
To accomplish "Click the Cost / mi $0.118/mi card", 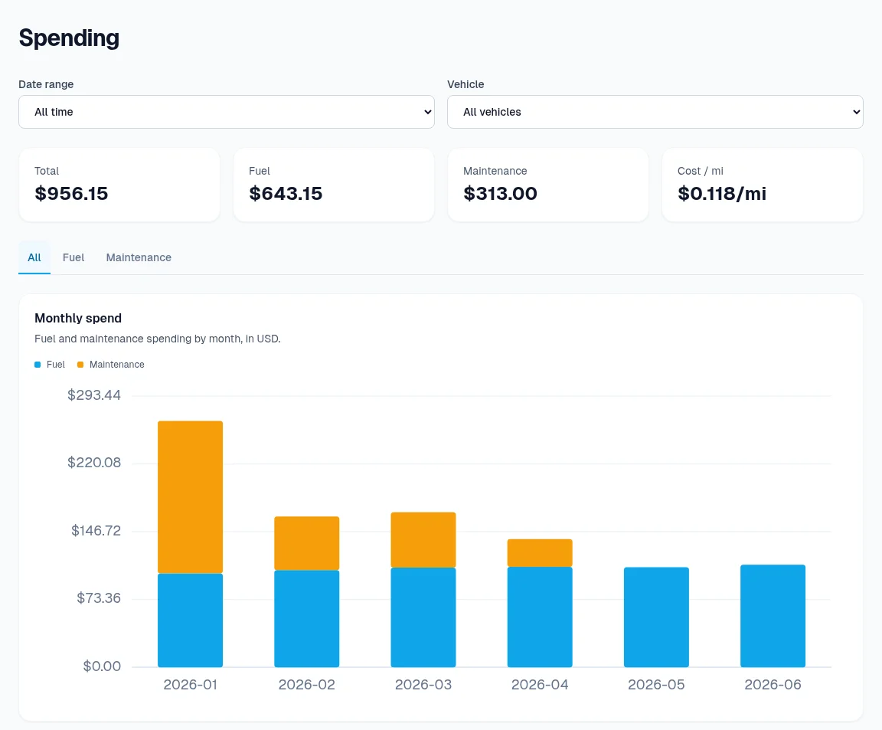I will tap(763, 185).
